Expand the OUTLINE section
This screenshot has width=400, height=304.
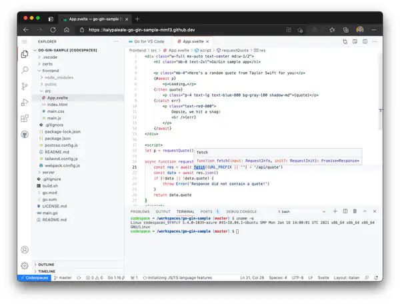click(47, 265)
